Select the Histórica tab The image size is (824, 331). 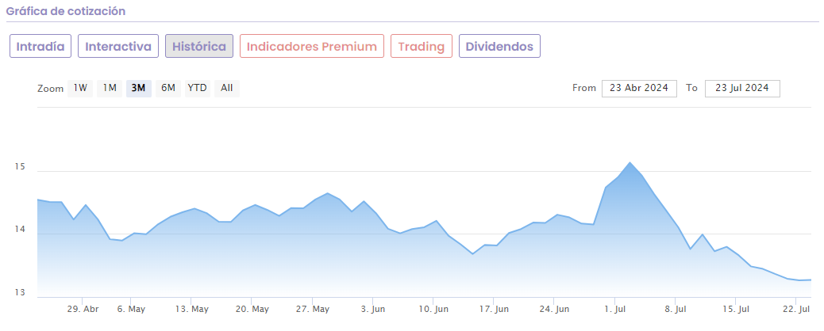199,47
